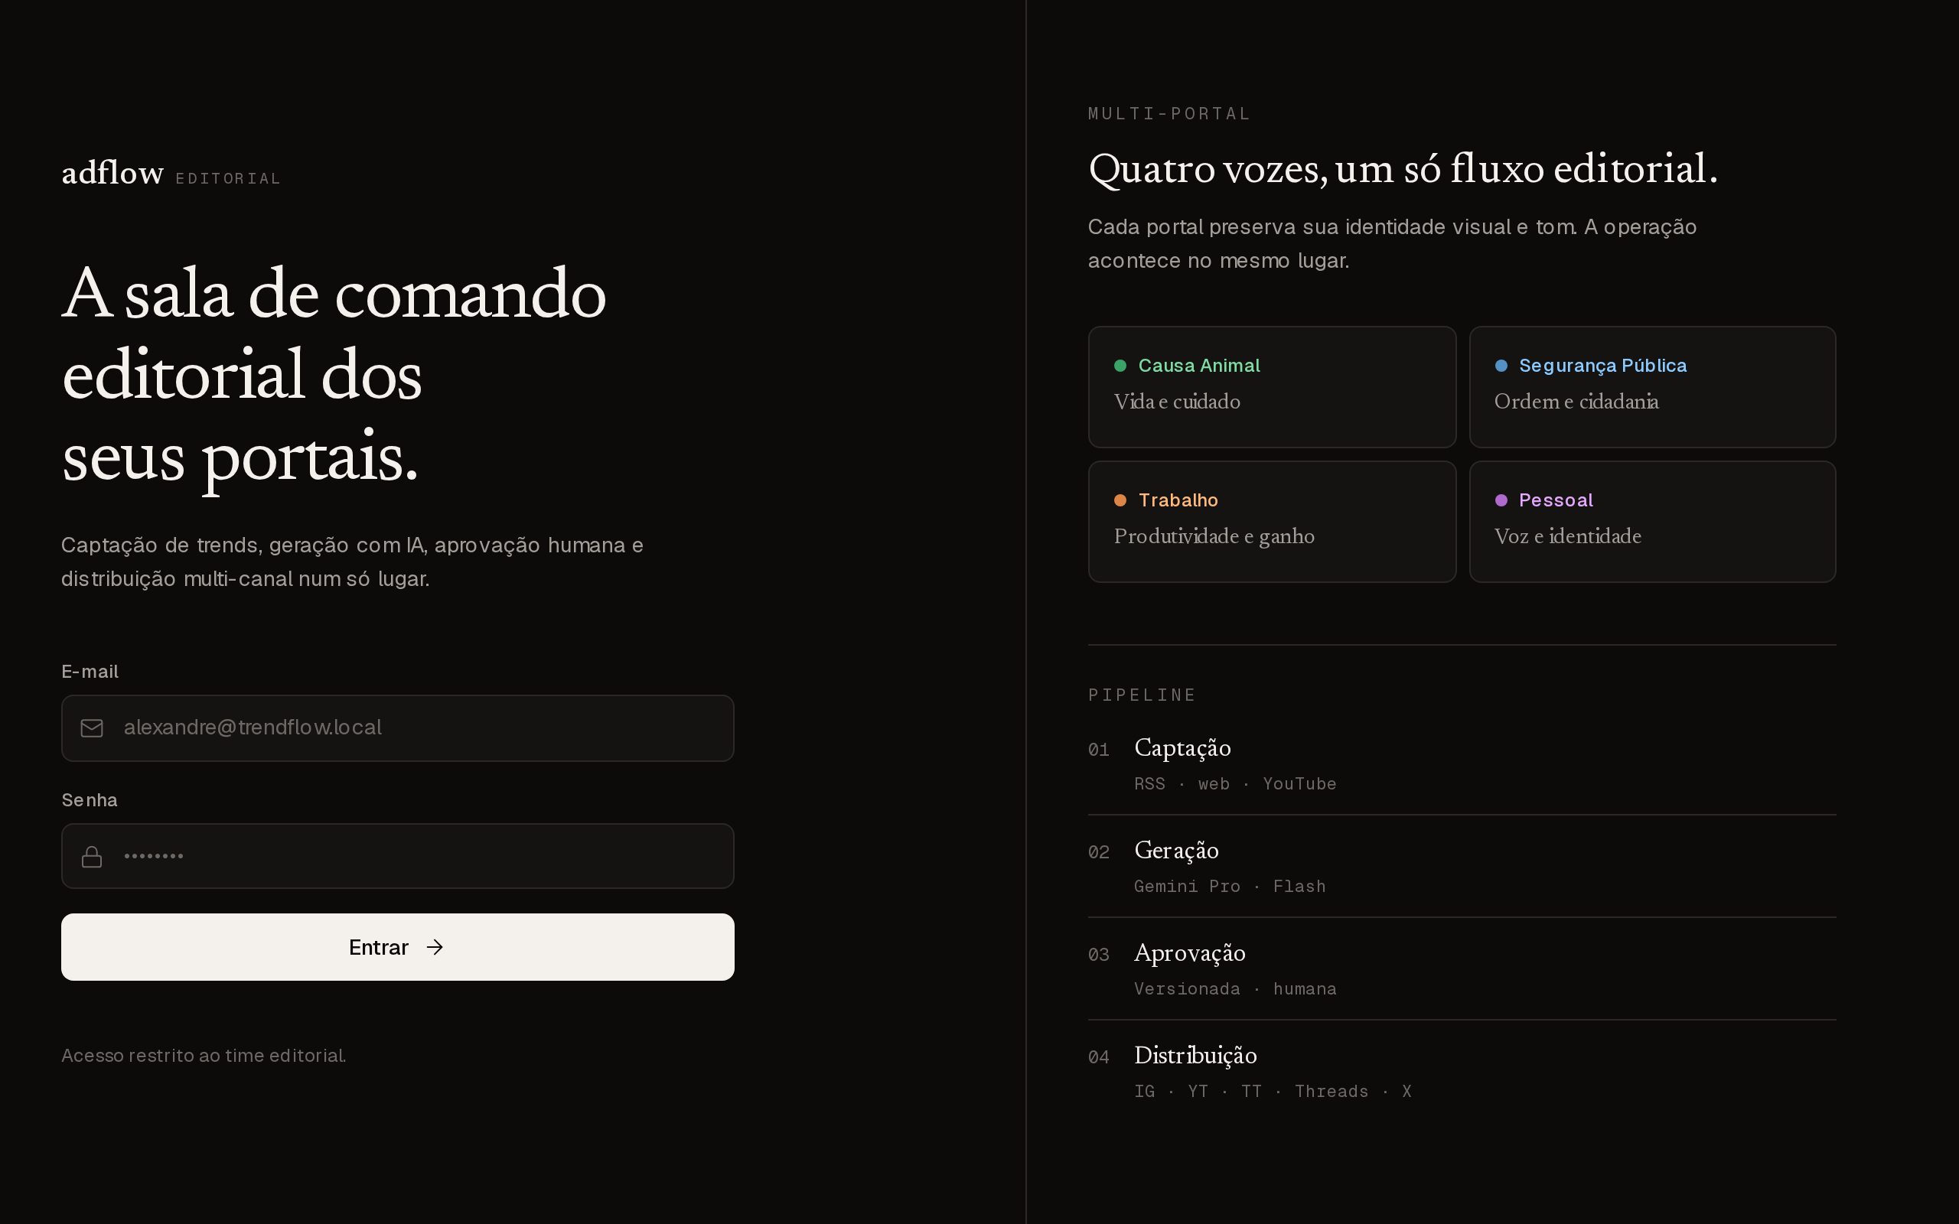Click "Gemini Pro · Flash" text
1959x1224 pixels.
click(x=1230, y=887)
